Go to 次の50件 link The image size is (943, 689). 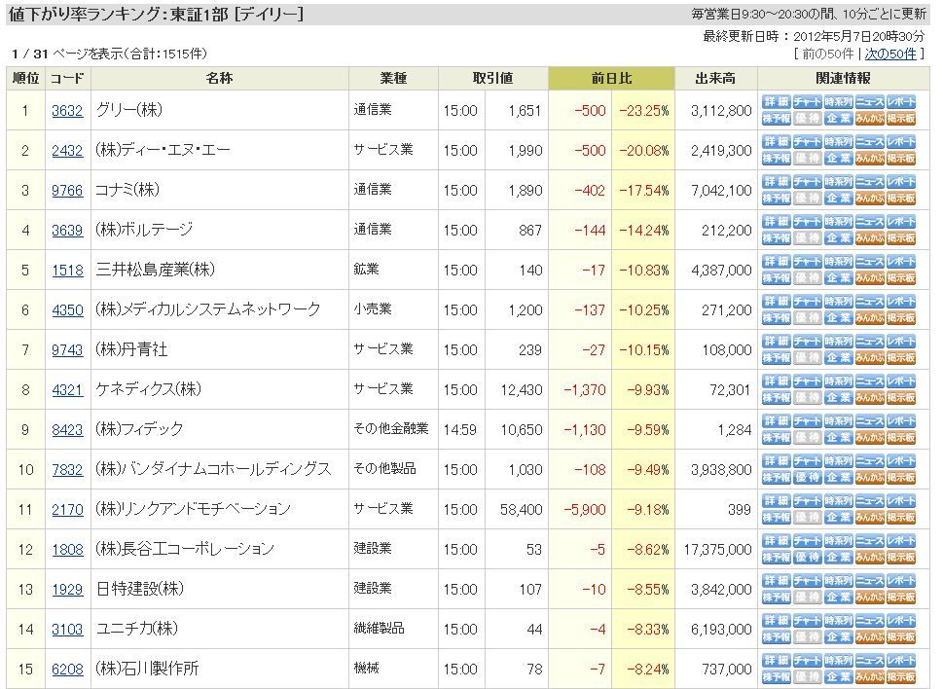point(890,54)
